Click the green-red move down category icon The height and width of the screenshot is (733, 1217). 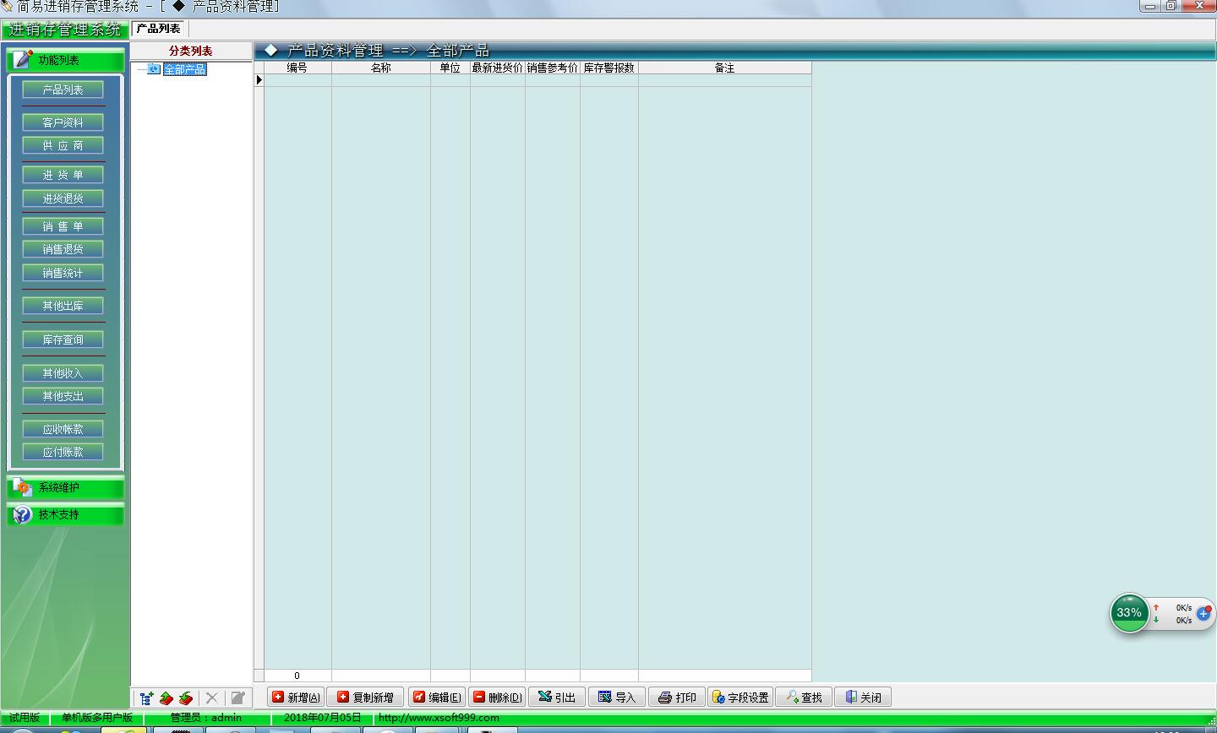click(186, 698)
